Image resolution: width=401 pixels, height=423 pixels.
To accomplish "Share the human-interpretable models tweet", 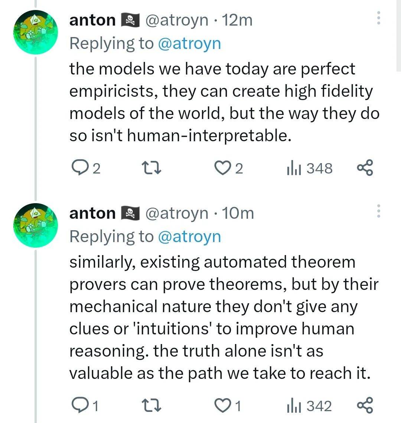I will [x=364, y=168].
